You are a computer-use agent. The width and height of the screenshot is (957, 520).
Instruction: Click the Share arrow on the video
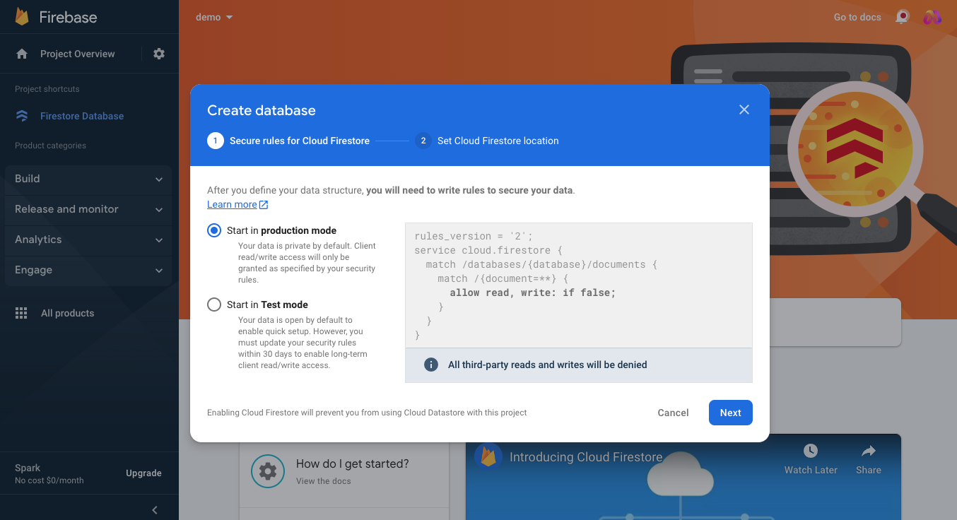(869, 451)
